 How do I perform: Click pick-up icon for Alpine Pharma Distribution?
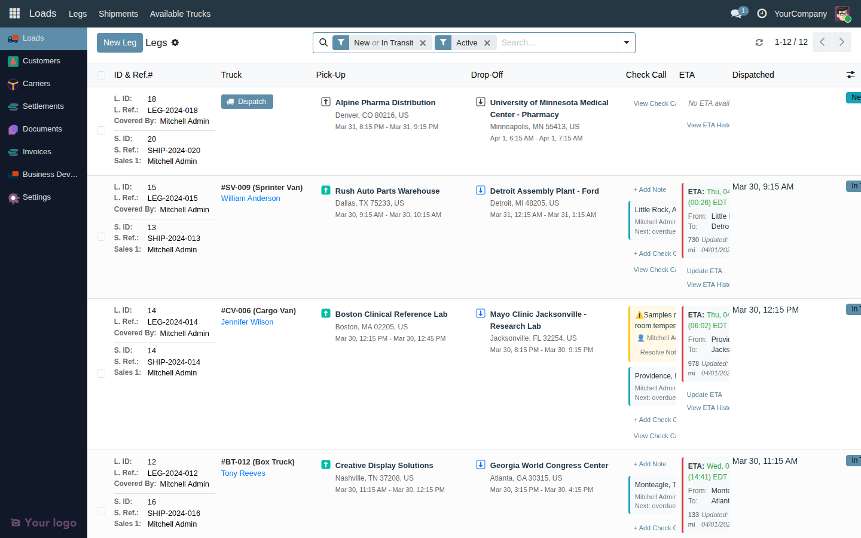326,102
